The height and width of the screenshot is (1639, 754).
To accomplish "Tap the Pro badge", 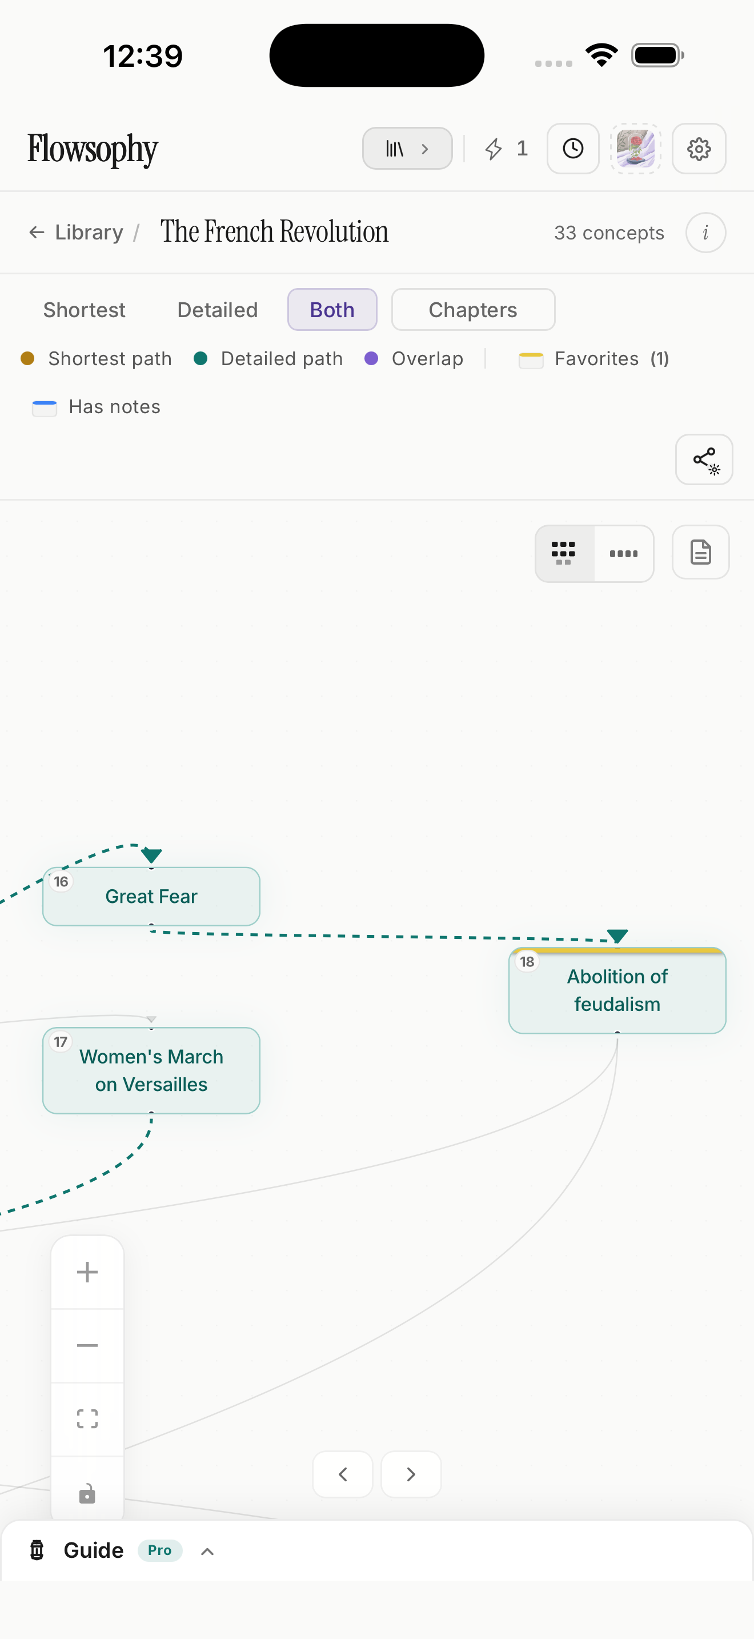I will pos(159,1550).
